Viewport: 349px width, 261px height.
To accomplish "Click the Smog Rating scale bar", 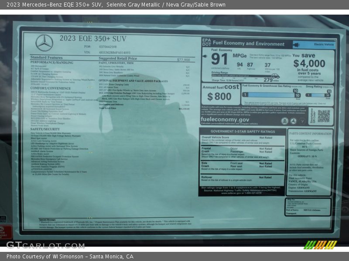I will click(x=318, y=95).
